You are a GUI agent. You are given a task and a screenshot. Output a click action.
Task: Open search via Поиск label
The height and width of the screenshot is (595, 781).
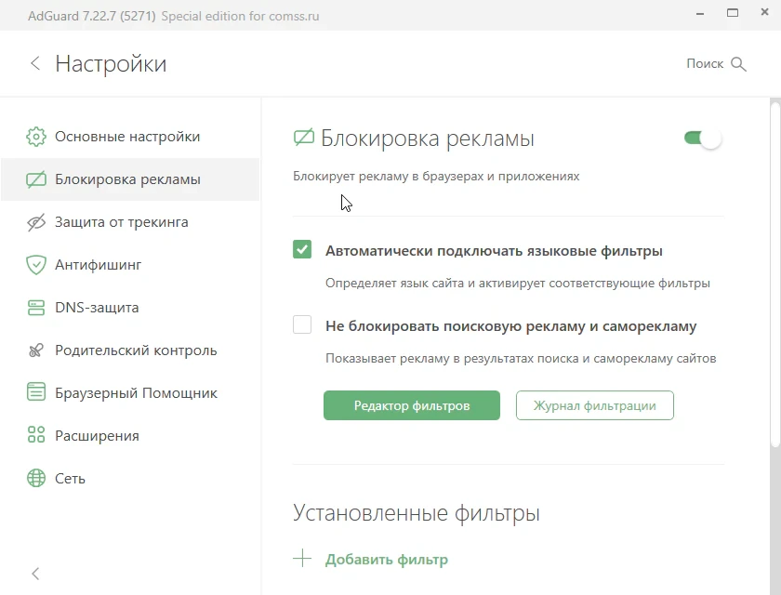tap(705, 63)
